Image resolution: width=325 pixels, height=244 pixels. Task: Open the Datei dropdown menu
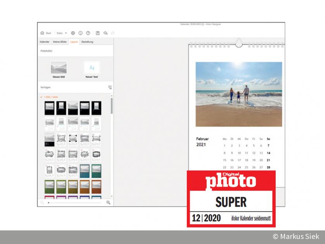coord(62,33)
